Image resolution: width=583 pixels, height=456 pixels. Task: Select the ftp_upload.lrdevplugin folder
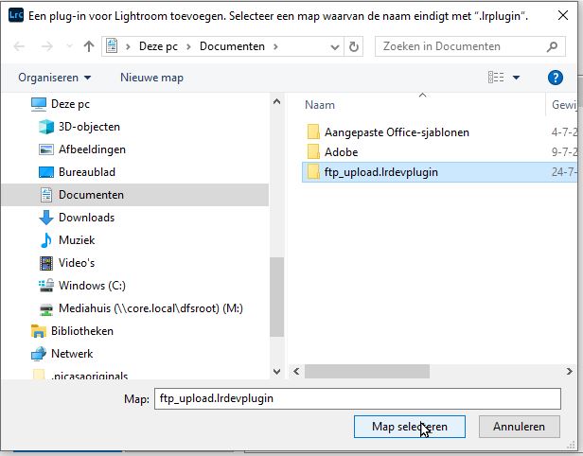[380, 172]
